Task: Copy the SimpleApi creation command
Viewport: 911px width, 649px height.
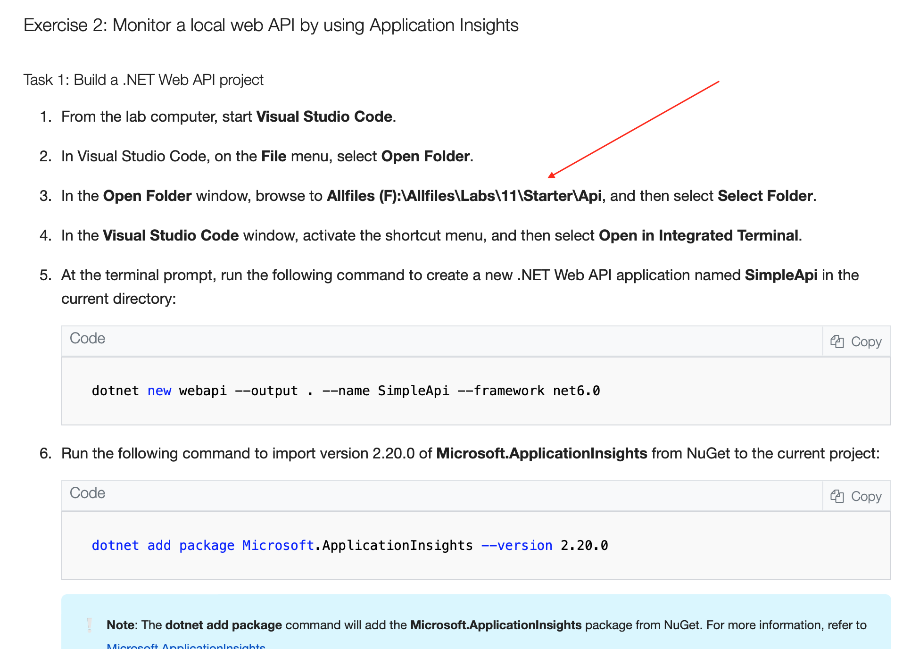Action: (x=856, y=341)
